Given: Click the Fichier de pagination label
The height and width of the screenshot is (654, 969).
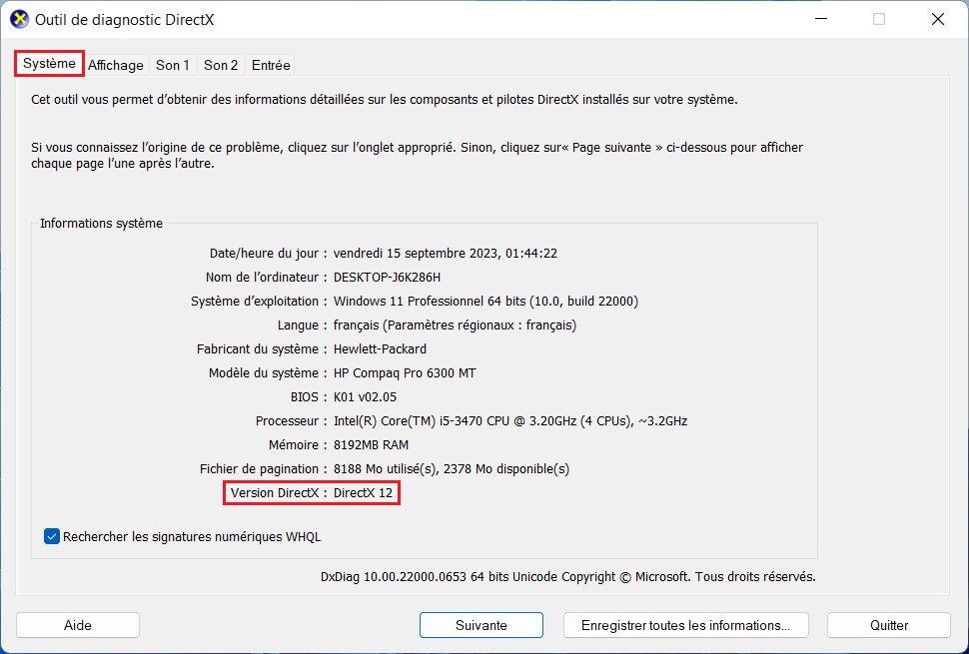Looking at the screenshot, I should [x=264, y=469].
